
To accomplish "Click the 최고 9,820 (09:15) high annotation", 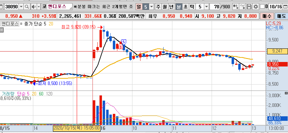I will [78, 27].
